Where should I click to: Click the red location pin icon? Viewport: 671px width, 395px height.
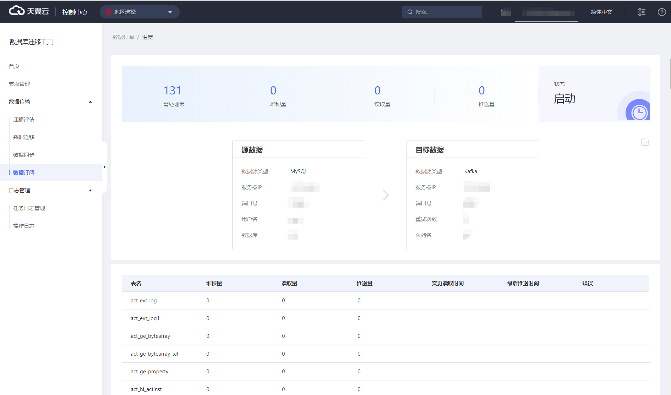tap(109, 12)
